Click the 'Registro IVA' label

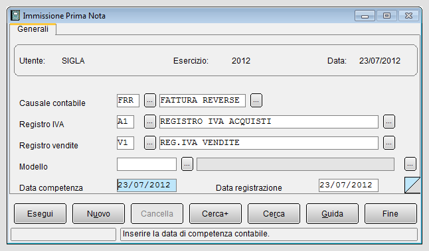(x=42, y=125)
